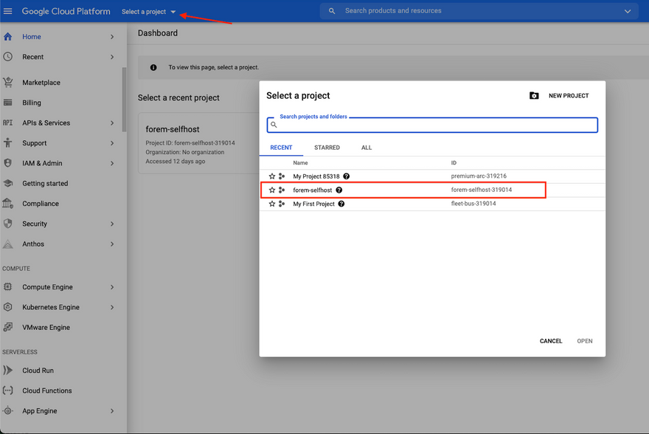Click the NEW PROJECT button
Screen dimensions: 649x434
coord(569,96)
